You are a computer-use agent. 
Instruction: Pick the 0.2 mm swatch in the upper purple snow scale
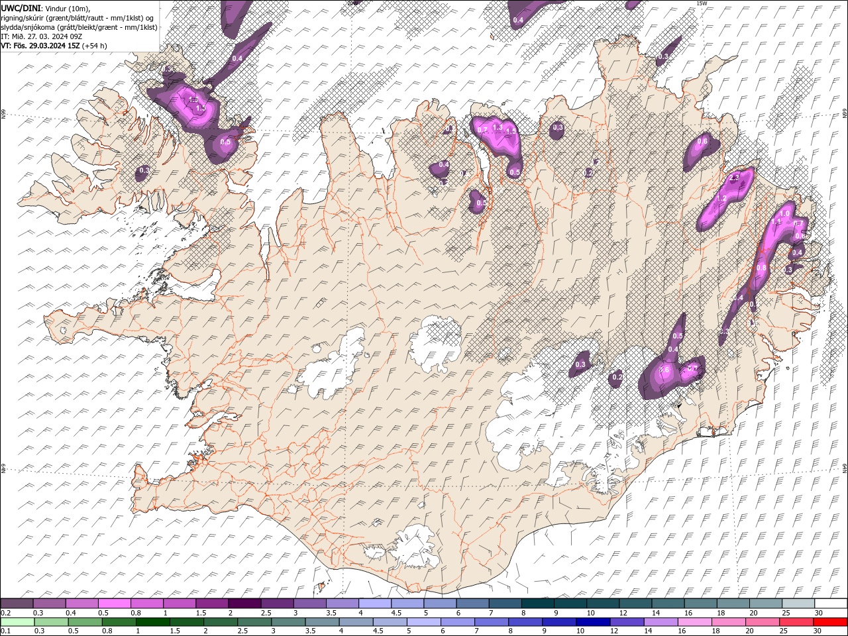pyautogui.click(x=17, y=604)
